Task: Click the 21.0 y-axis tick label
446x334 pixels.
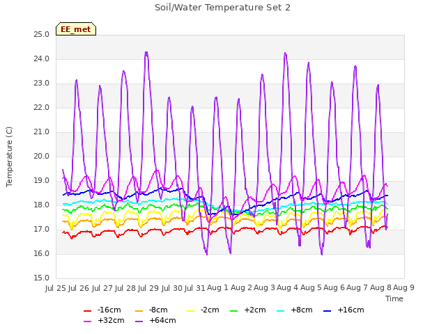Action: click(42, 132)
